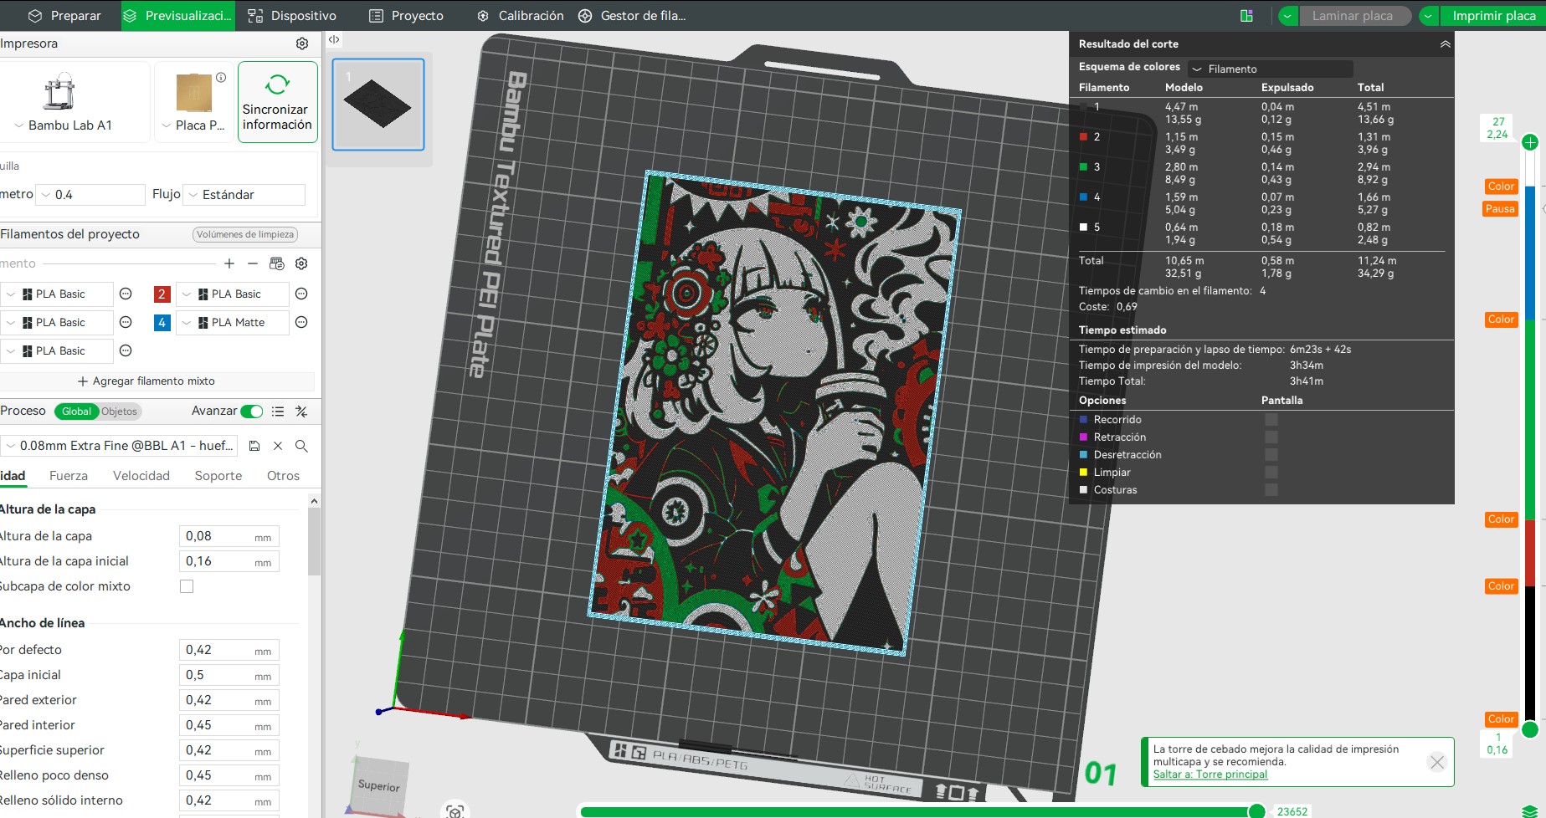Viewport: 1546px width, 818px height.
Task: Open process settings list icon
Action: pos(278,412)
